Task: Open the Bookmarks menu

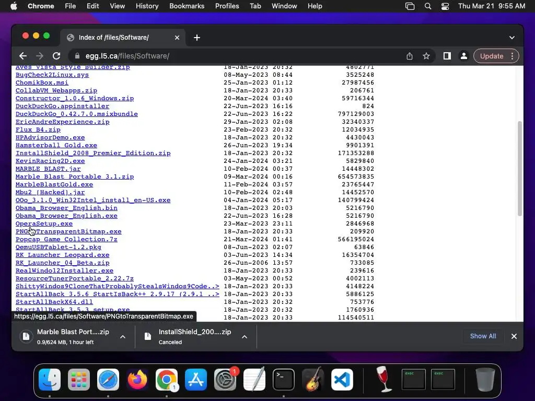Action: pyautogui.click(x=187, y=6)
